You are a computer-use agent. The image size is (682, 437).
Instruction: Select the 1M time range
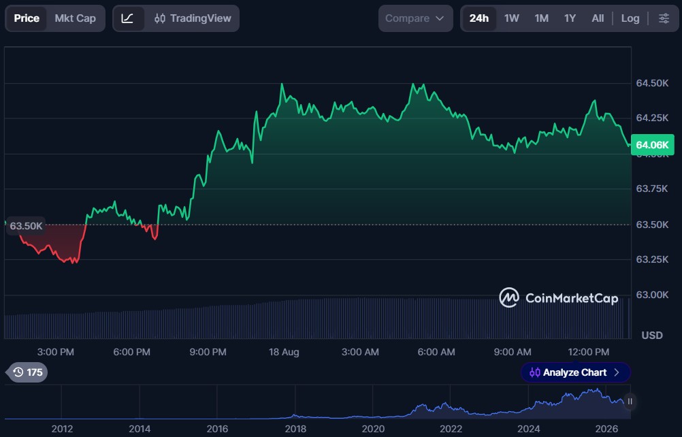pos(542,18)
